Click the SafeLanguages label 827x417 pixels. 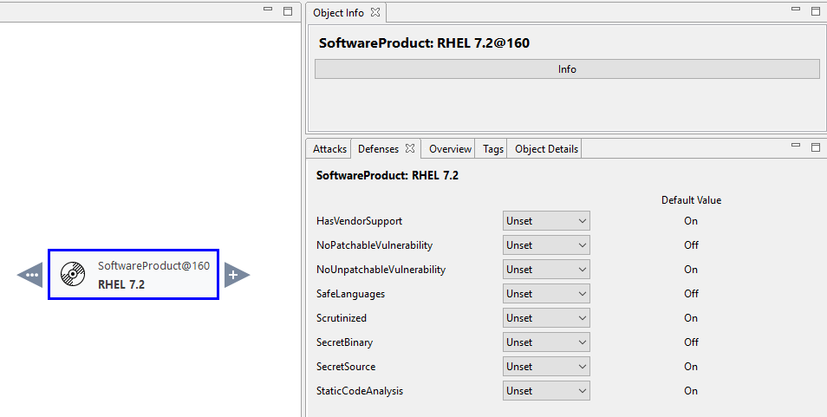point(351,294)
